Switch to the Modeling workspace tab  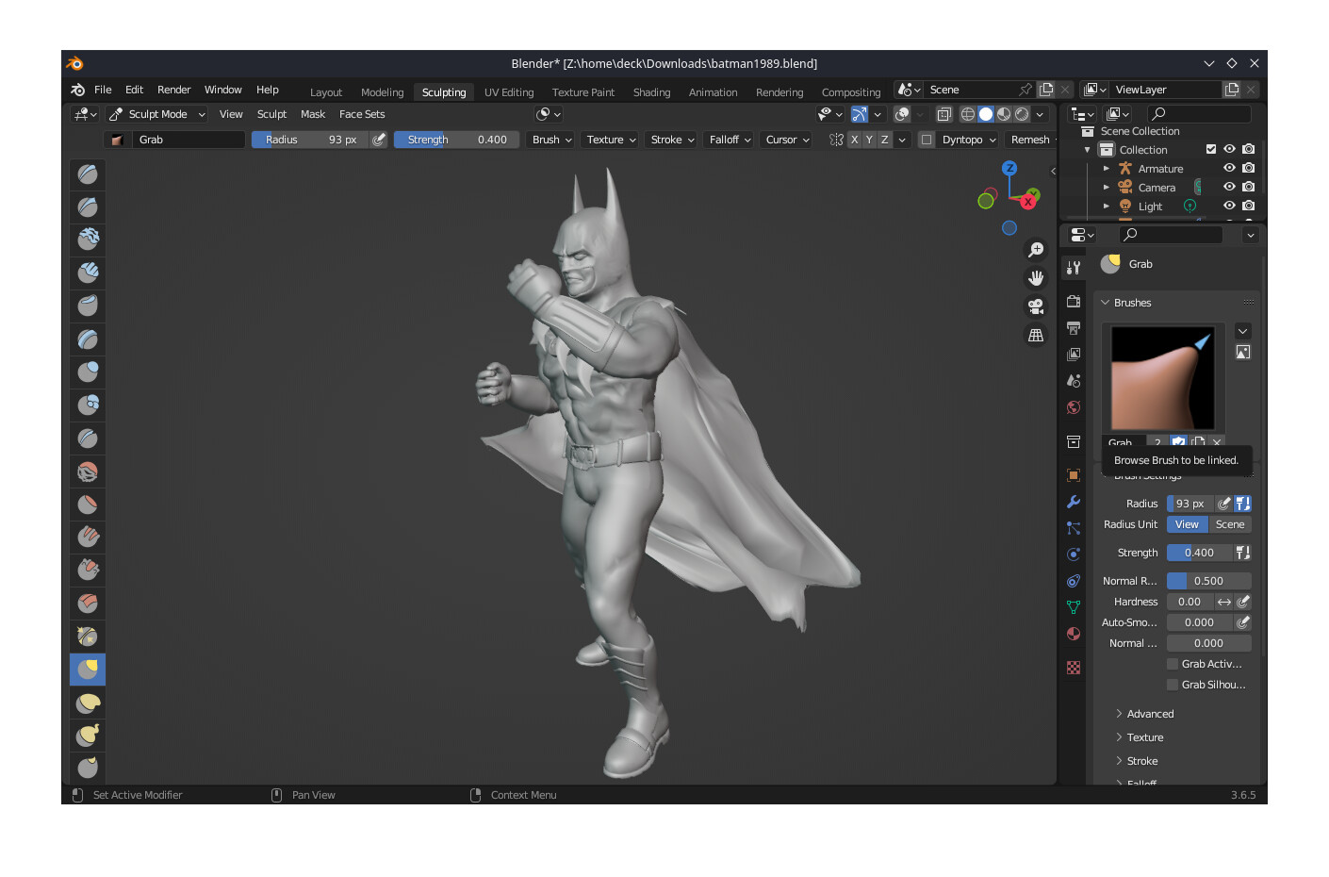[x=382, y=92]
